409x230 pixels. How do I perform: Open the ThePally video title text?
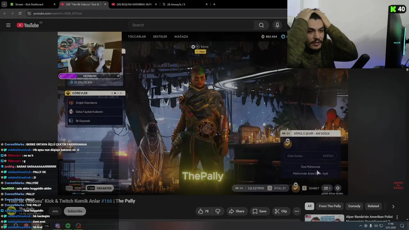pyautogui.click(x=72, y=201)
